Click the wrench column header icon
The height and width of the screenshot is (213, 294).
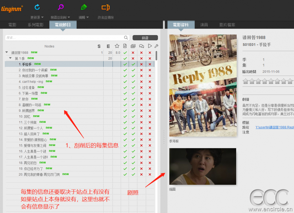[x=156, y=46]
